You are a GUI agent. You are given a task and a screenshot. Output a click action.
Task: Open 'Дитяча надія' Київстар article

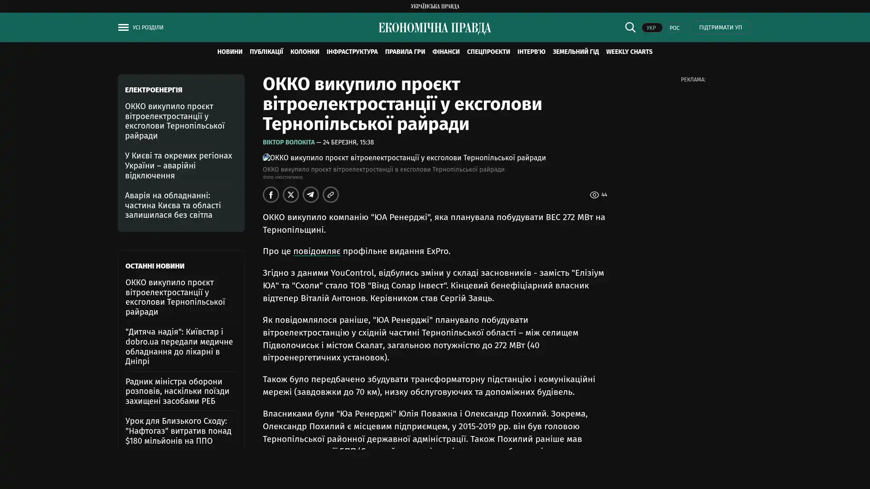coord(179,346)
